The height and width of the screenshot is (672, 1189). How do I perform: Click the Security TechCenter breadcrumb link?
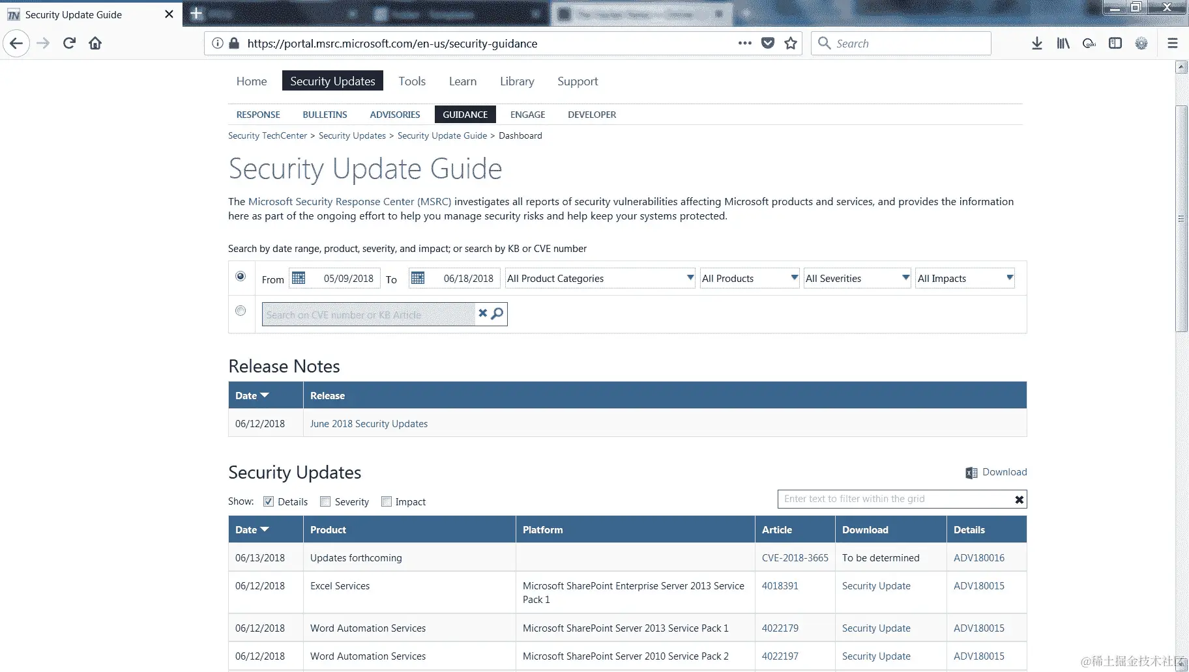(267, 135)
